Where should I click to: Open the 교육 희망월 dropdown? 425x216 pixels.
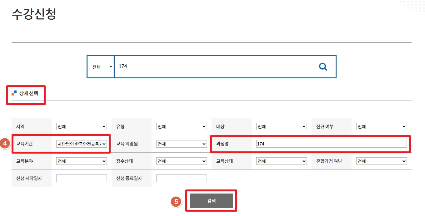181,144
